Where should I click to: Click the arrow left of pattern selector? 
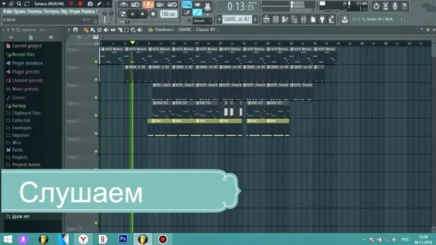coord(219,19)
